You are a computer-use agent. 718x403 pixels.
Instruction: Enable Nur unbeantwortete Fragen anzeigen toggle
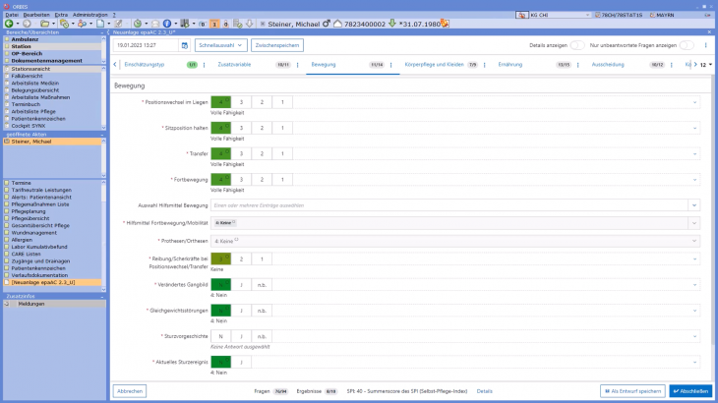[x=687, y=45]
